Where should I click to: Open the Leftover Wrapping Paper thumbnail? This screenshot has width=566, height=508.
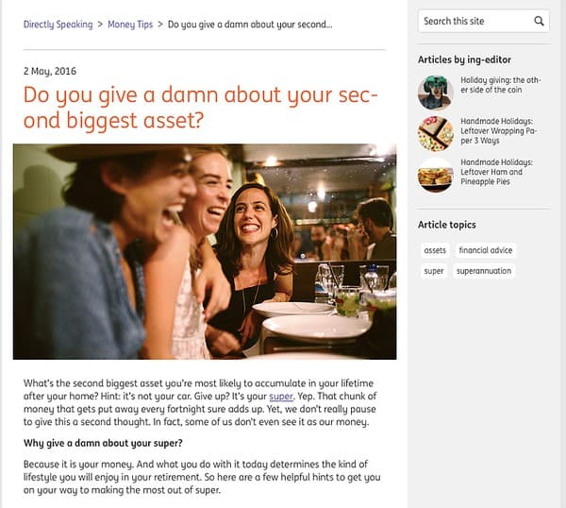[x=435, y=133]
